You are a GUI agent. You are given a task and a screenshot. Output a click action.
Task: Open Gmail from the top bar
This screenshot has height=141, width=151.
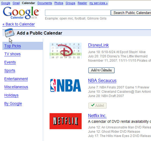click(16, 3)
